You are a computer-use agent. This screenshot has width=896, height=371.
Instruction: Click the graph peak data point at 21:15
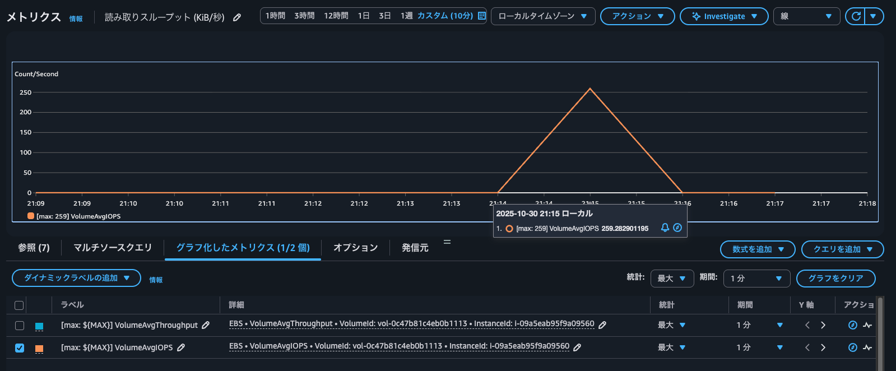(589, 89)
